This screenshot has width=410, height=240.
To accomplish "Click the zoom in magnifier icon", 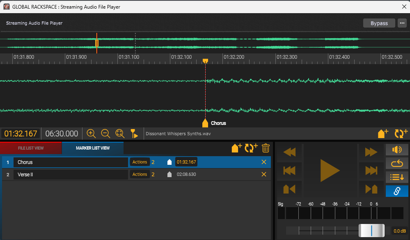I will pyautogui.click(x=91, y=134).
